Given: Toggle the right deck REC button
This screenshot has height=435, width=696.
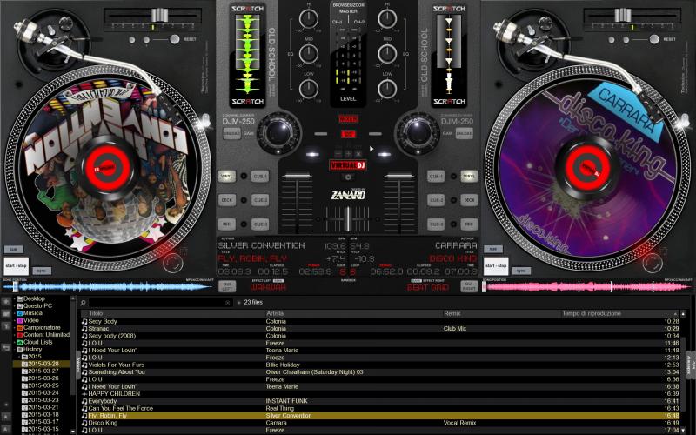Looking at the screenshot, I should pos(469,224).
